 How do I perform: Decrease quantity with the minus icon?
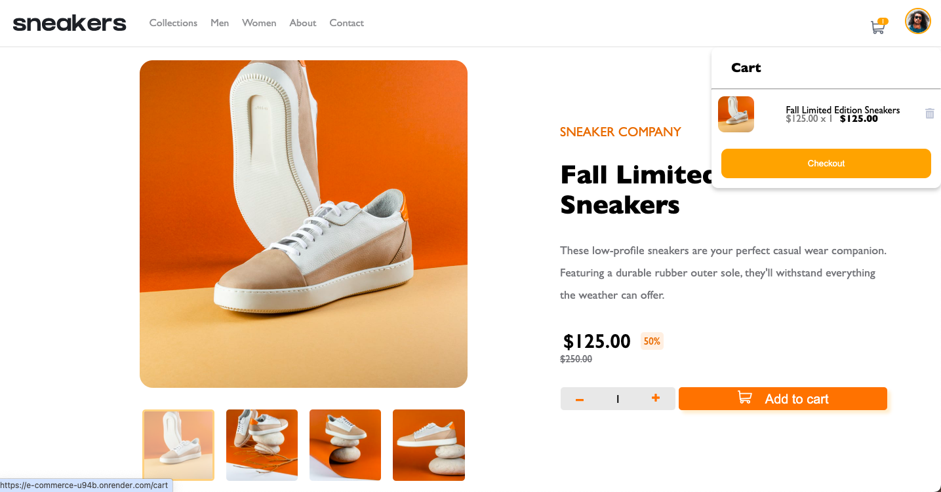coord(580,399)
